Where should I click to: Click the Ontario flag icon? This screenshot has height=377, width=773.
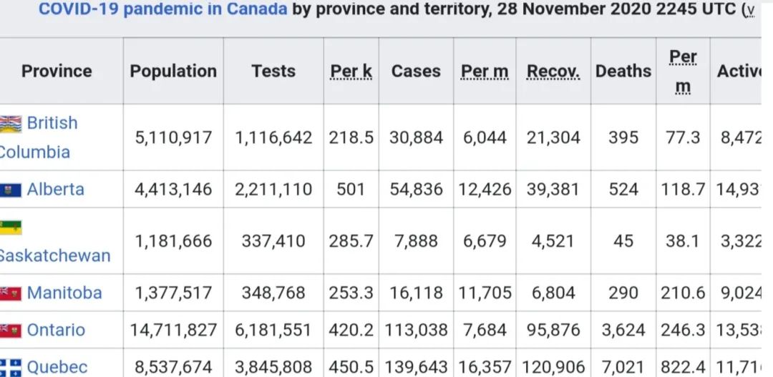(11, 331)
